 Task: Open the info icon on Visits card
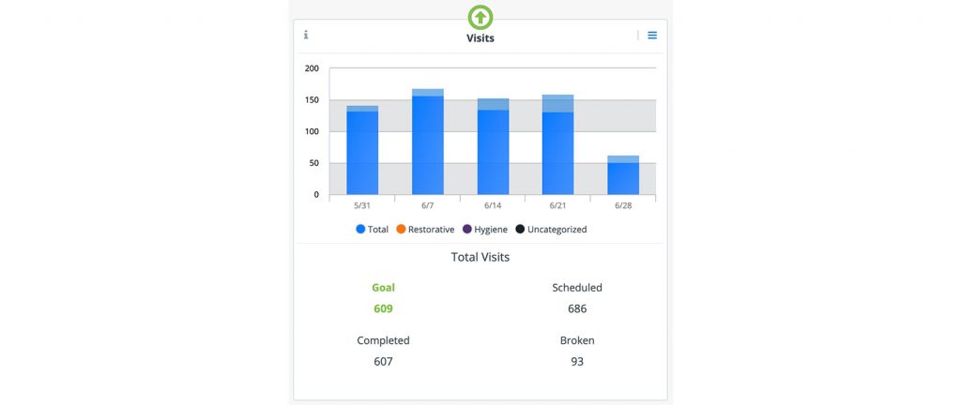click(306, 36)
